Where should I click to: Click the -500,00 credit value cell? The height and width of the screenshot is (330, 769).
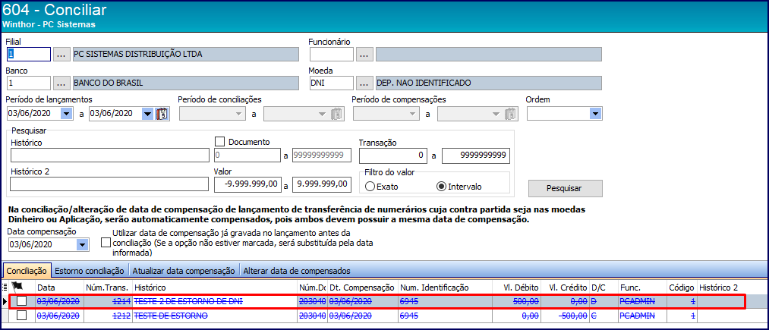(x=566, y=316)
